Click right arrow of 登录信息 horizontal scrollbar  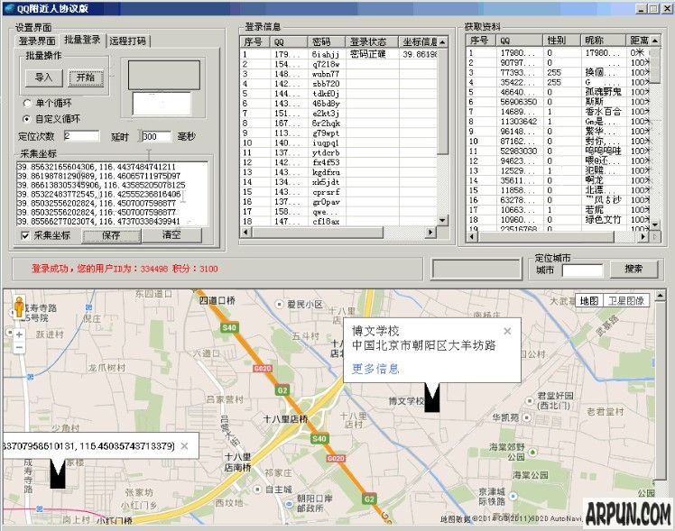[430, 233]
